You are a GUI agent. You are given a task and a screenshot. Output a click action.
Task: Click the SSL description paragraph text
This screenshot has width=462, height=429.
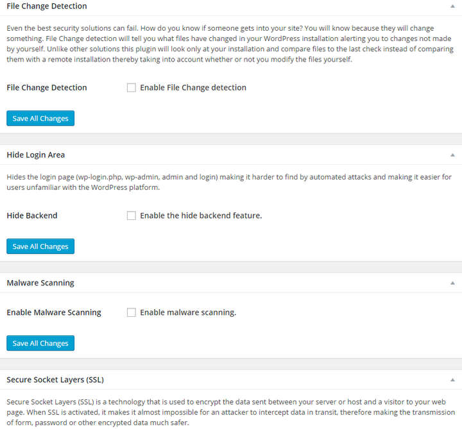(230, 412)
